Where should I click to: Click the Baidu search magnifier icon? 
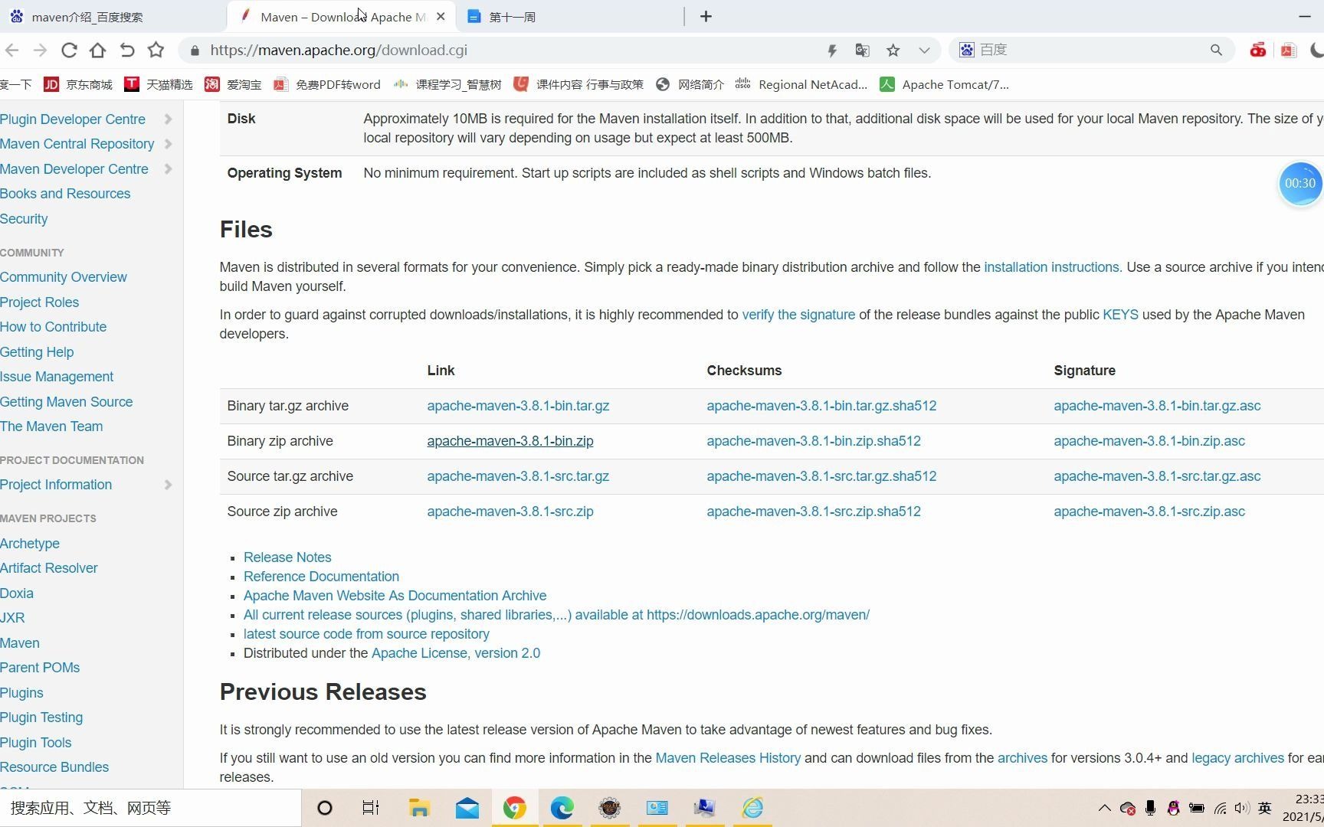[x=1216, y=51]
